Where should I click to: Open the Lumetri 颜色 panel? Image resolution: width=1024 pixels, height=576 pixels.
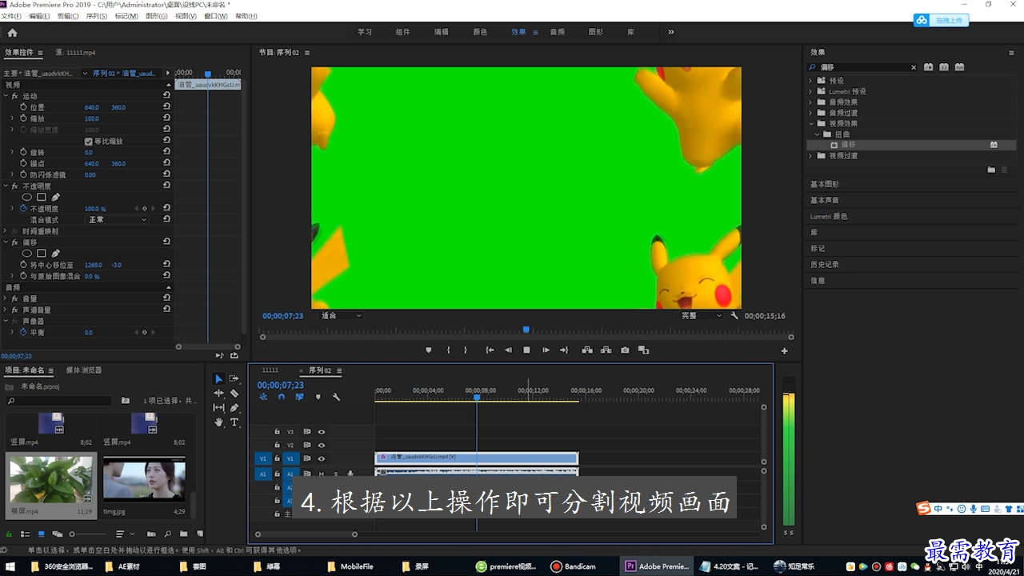point(829,216)
